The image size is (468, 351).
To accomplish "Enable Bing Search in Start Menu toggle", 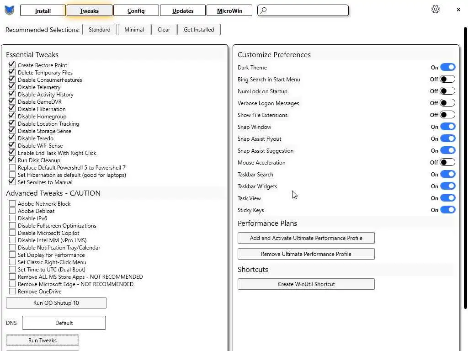I will [447, 79].
